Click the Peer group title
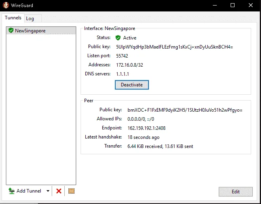The height and width of the screenshot is (204, 261). (x=89, y=101)
